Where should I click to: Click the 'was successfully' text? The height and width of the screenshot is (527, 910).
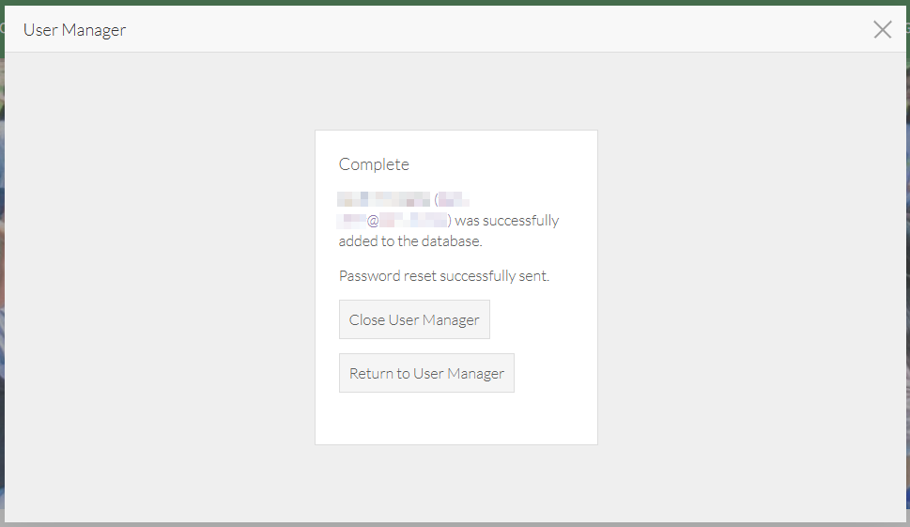tap(507, 221)
